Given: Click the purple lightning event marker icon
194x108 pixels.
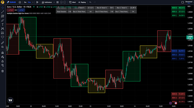Looking at the screenshot, I should (x=171, y=103).
